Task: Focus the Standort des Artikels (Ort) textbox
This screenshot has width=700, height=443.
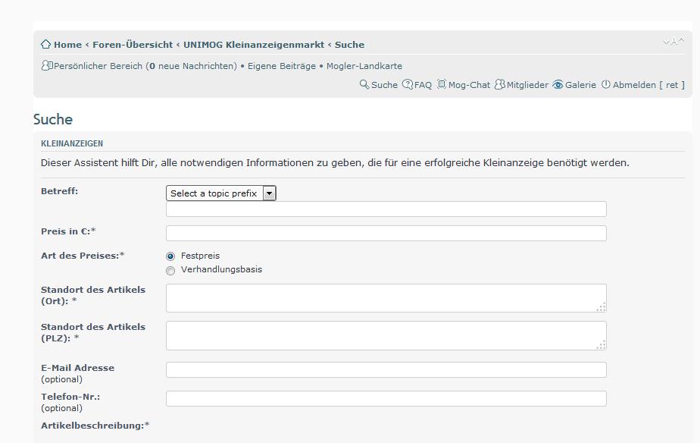Action: coord(386,298)
